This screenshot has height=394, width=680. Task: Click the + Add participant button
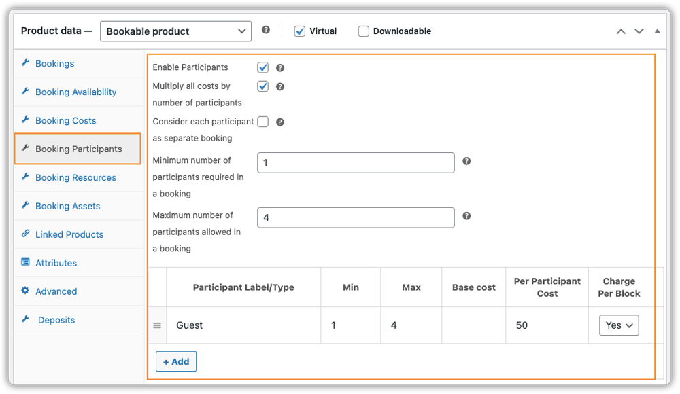coord(176,361)
